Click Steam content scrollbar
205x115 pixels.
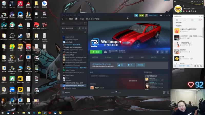tap(171, 24)
